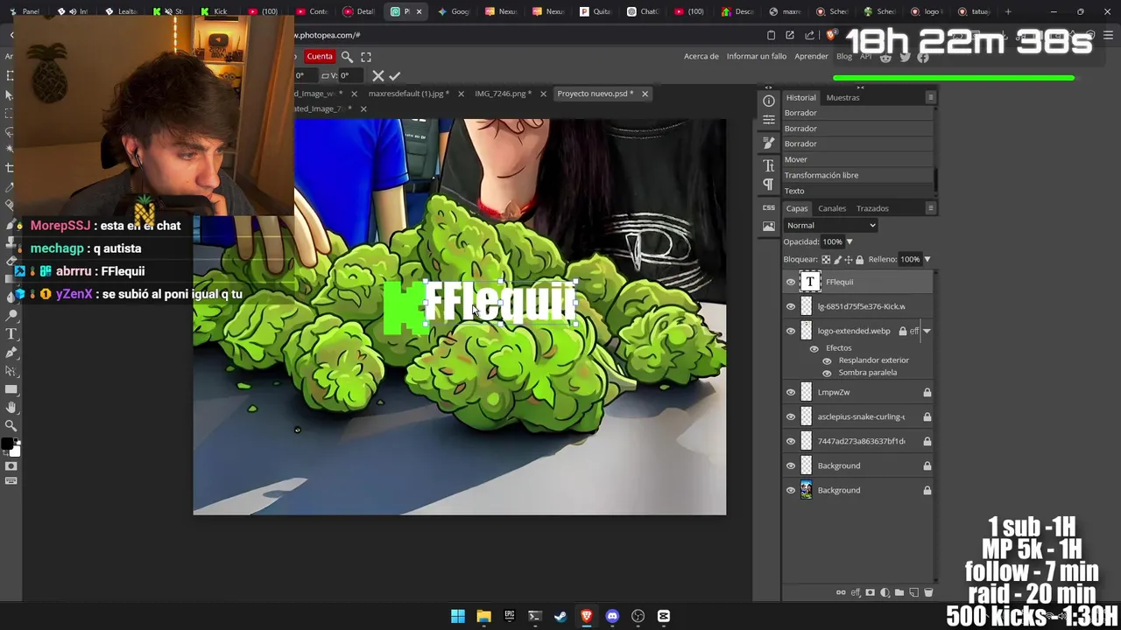The height and width of the screenshot is (630, 1121).
Task: Open the IMG_7246.png document tab
Action: tap(503, 94)
